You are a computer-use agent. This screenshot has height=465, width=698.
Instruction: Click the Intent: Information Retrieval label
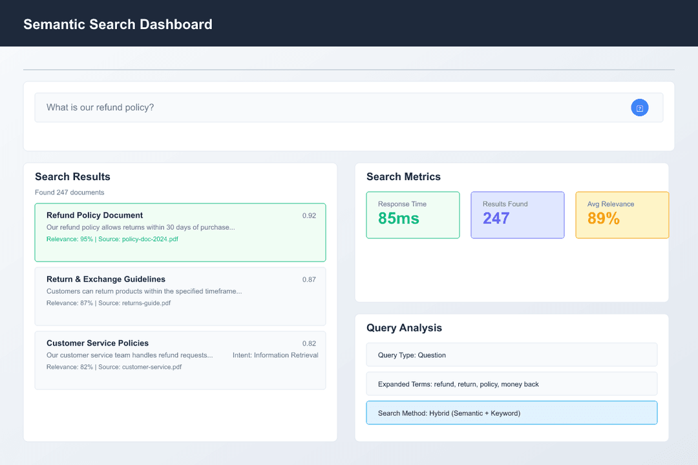pos(275,355)
